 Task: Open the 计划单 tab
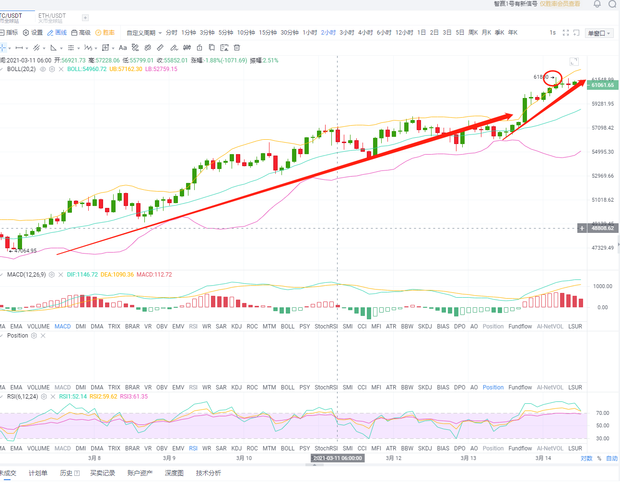pos(38,473)
